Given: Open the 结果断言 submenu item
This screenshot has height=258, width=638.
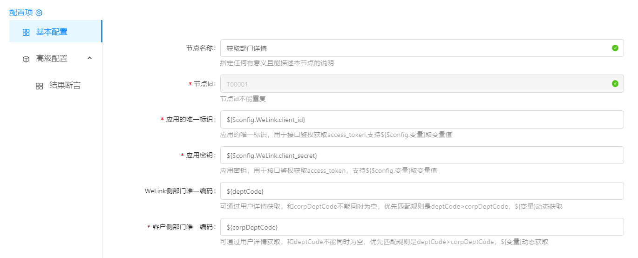Looking at the screenshot, I should click(65, 86).
